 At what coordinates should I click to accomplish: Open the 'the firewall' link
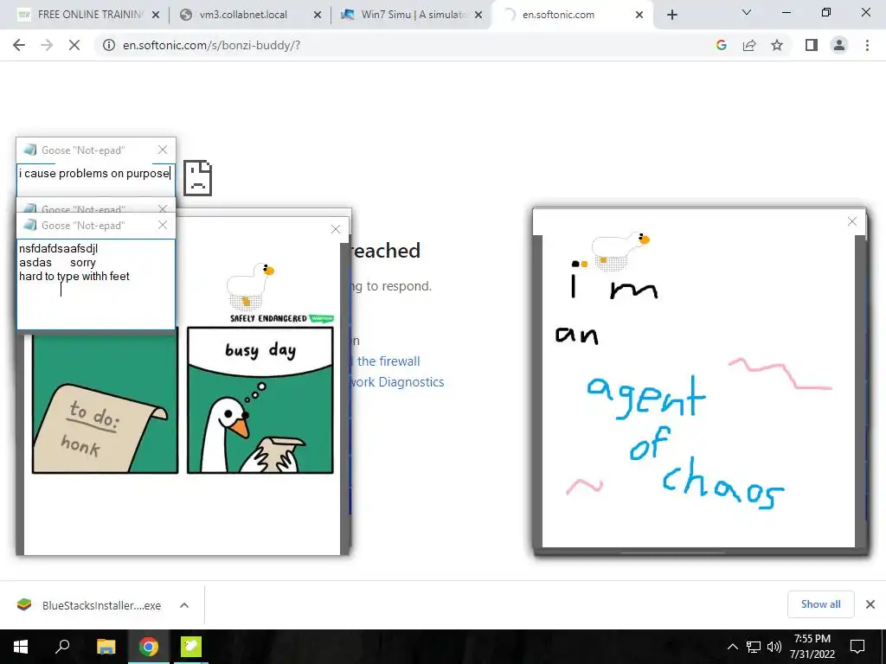point(388,361)
